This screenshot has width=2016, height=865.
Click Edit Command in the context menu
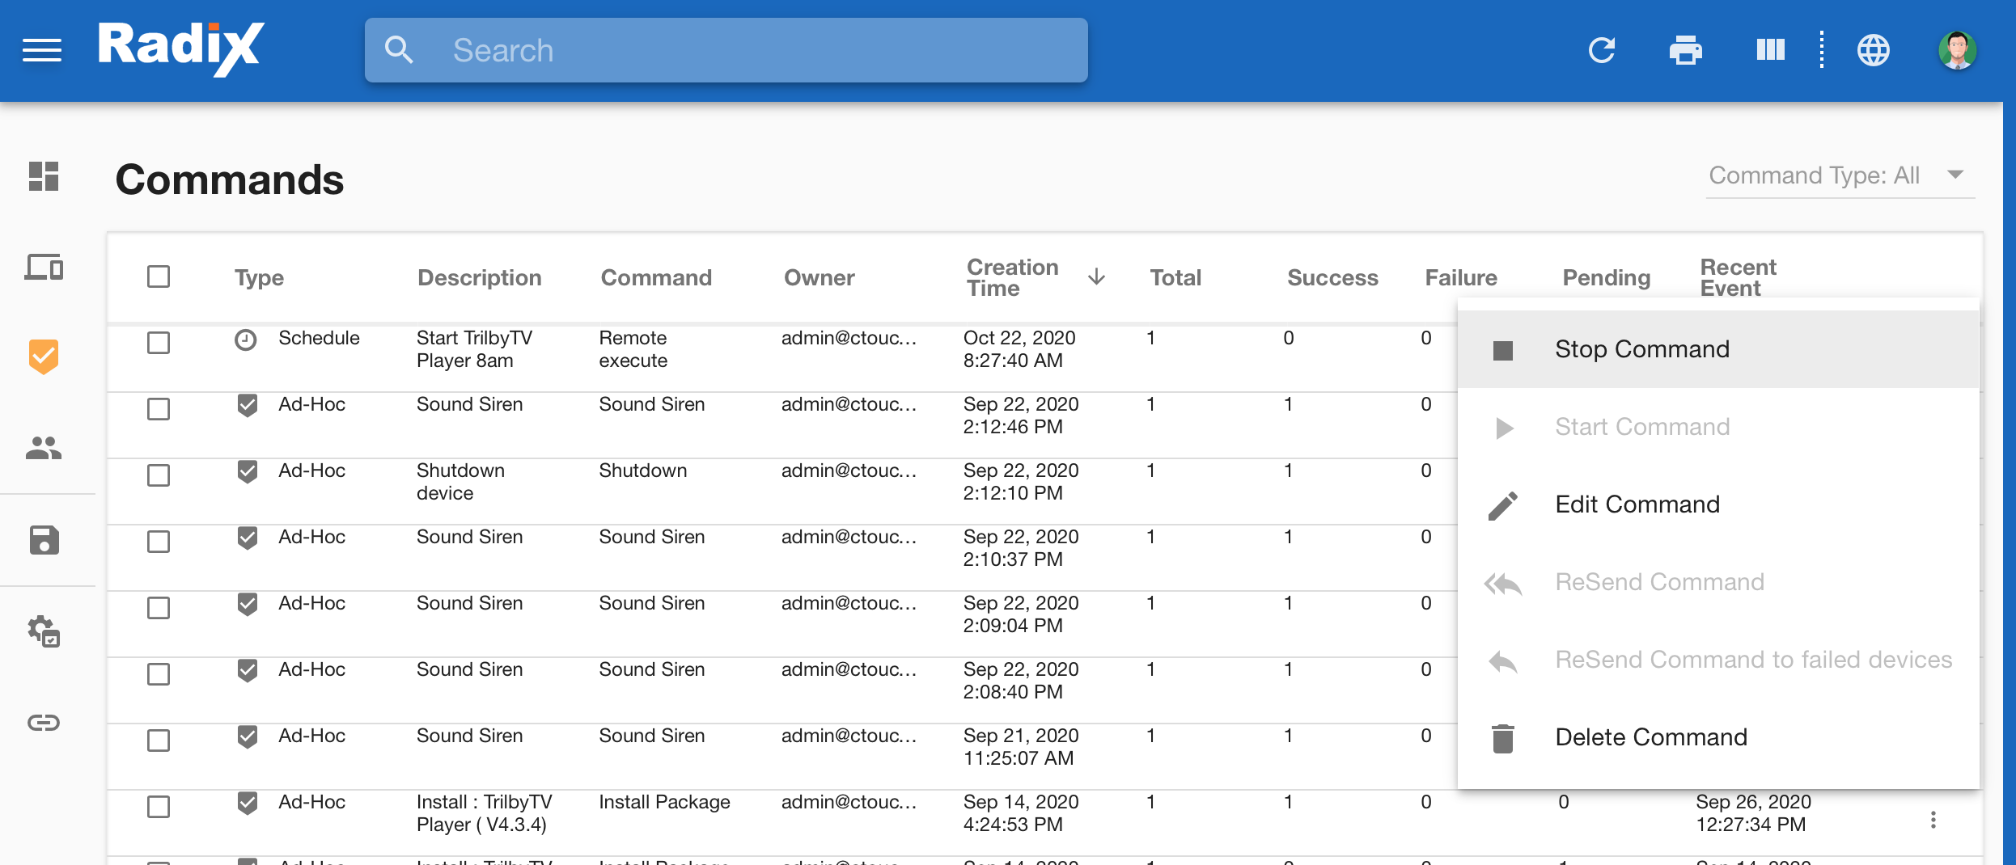tap(1637, 504)
